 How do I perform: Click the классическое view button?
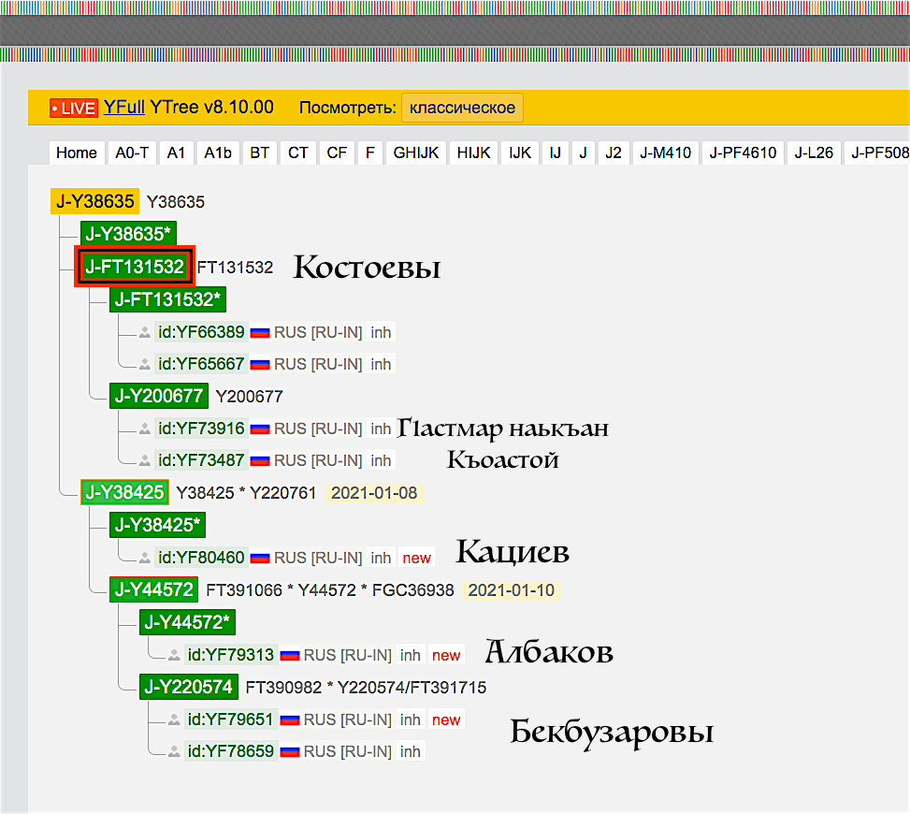[462, 108]
